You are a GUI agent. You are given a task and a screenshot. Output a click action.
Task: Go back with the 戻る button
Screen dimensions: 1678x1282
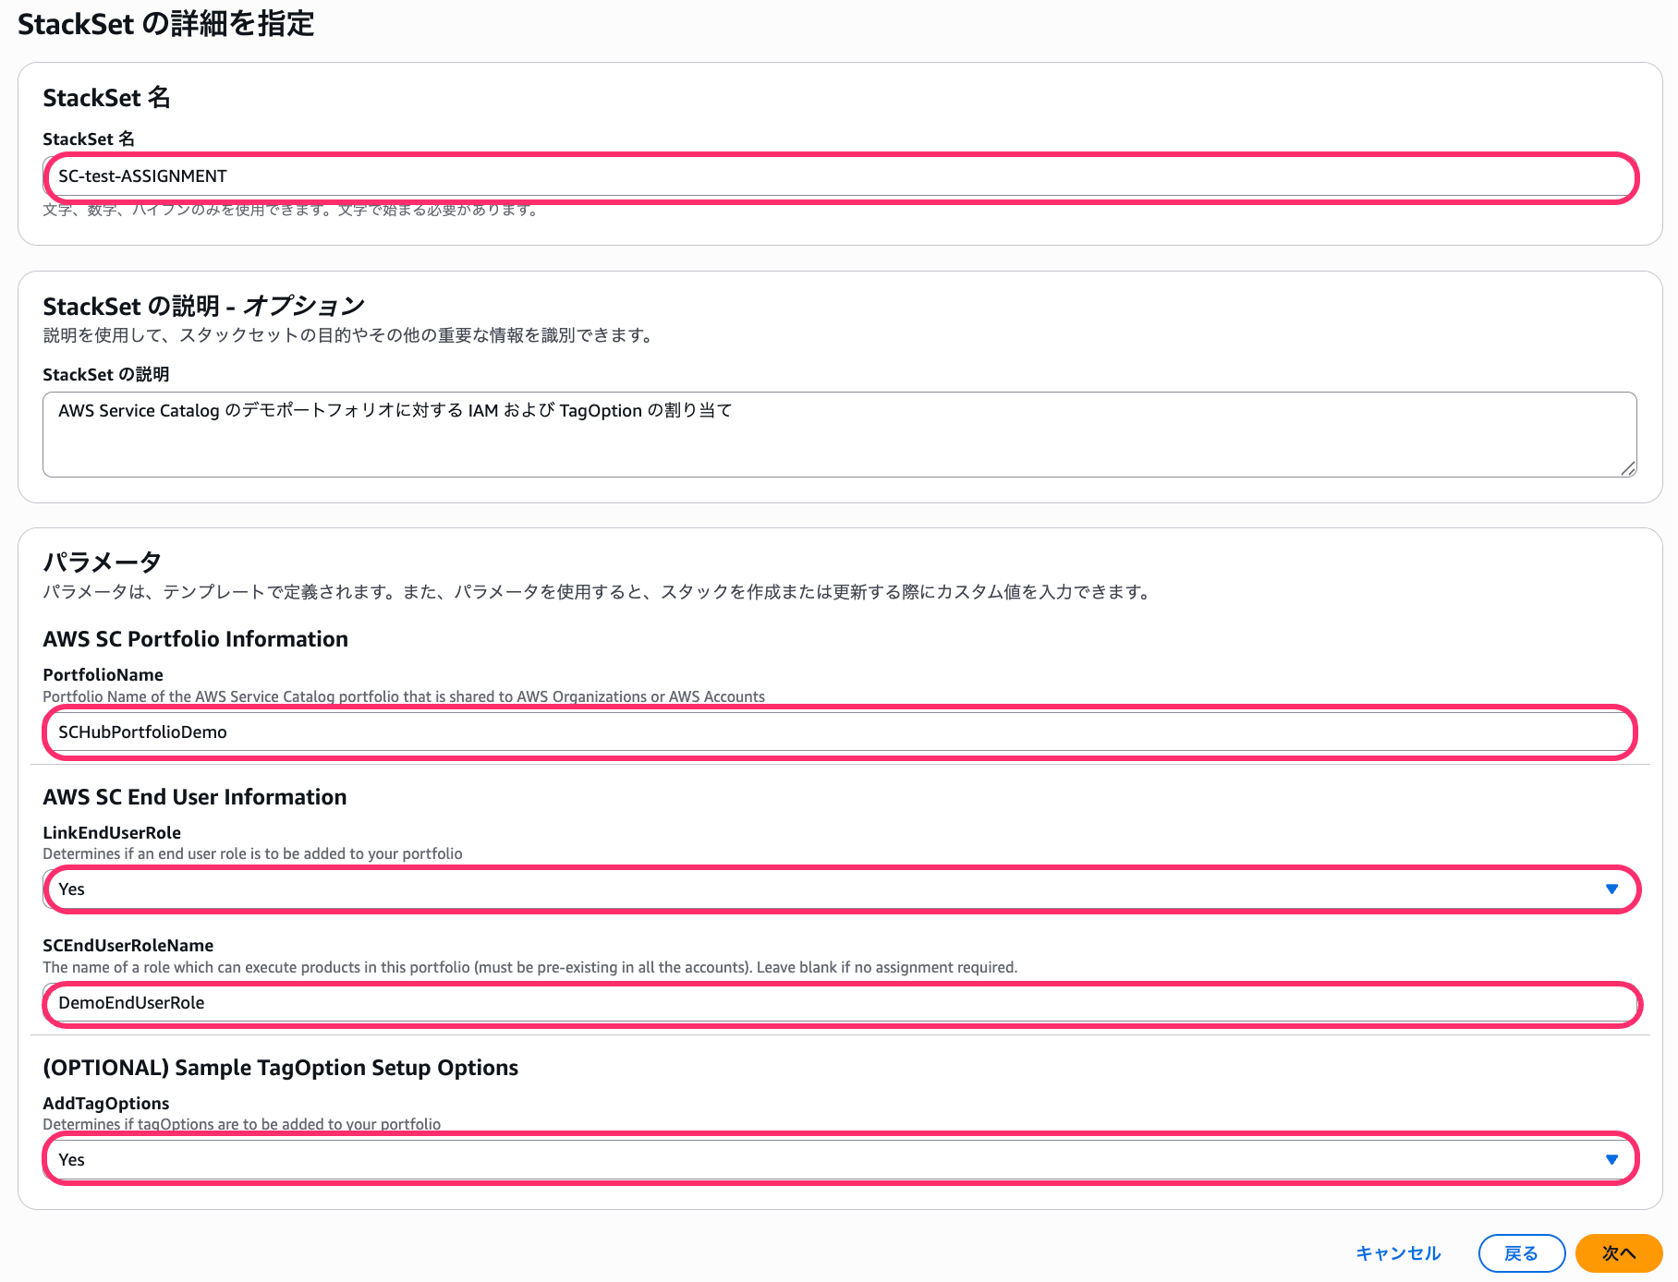coord(1521,1253)
